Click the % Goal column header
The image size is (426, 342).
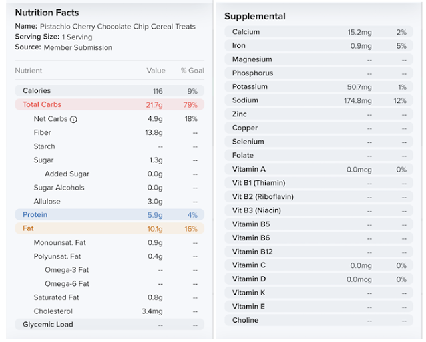pyautogui.click(x=192, y=71)
